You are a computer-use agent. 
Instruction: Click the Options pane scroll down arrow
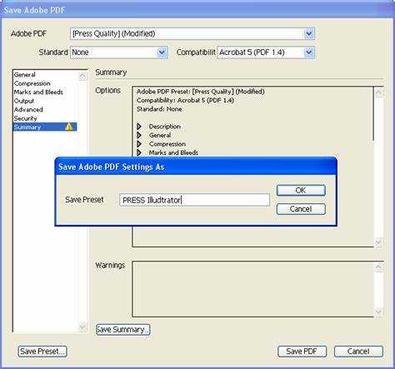(378, 242)
